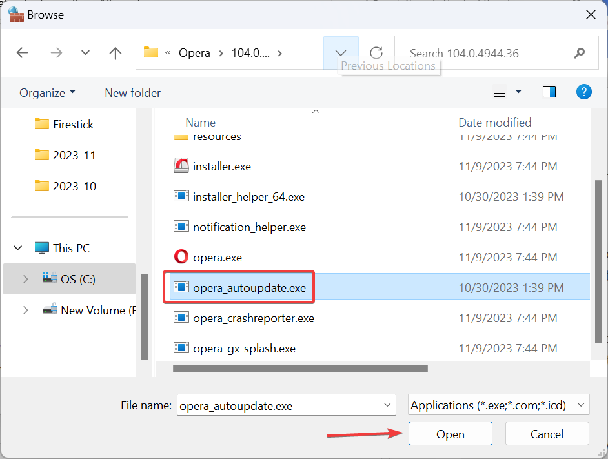
Task: Create a New folder
Action: pyautogui.click(x=132, y=93)
